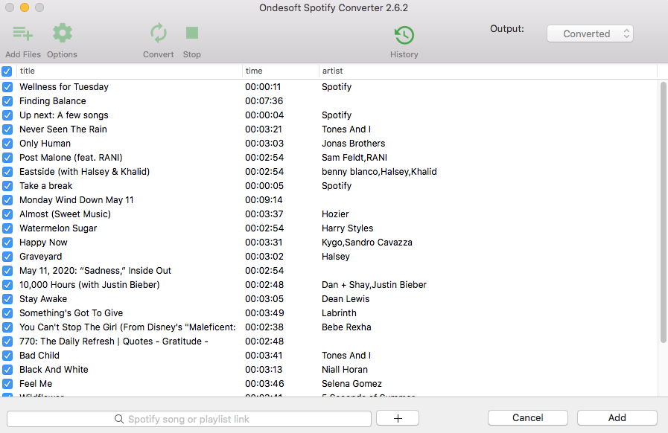Toggle the select-all checkbox in header

tap(7, 71)
